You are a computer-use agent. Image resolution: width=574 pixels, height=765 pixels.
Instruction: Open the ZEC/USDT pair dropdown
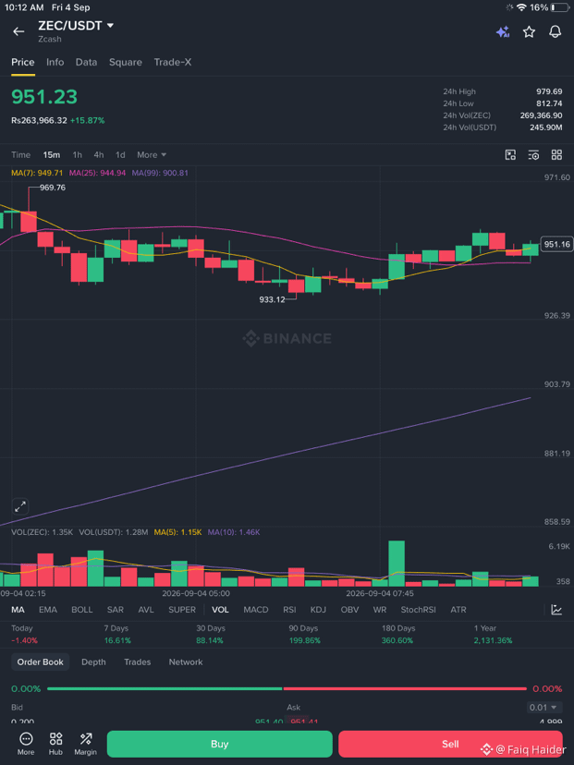76,25
